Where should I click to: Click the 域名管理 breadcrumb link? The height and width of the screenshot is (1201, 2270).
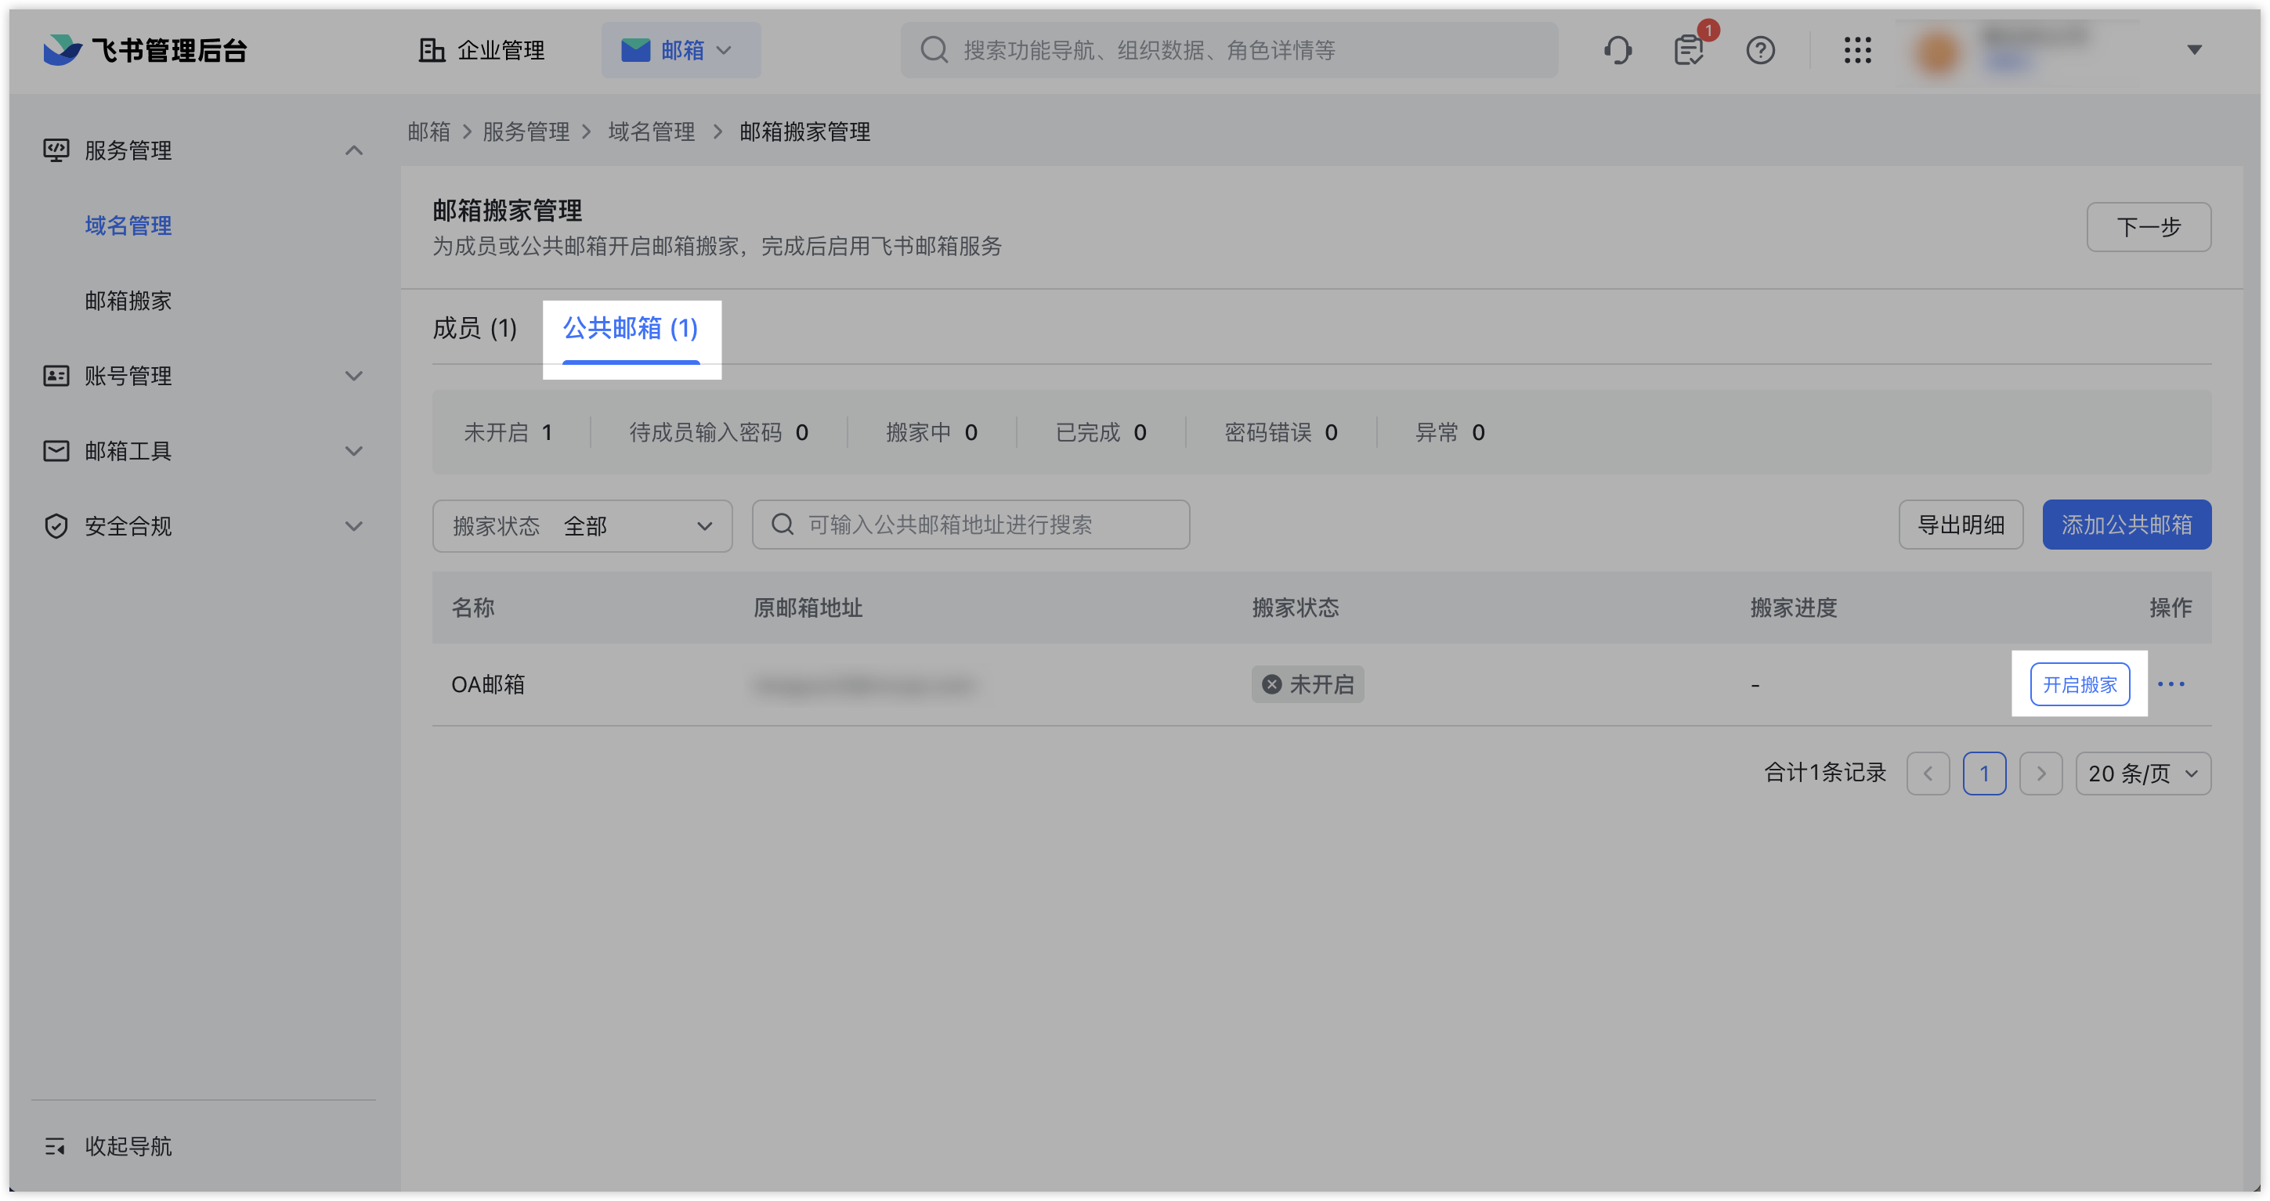pyautogui.click(x=651, y=132)
